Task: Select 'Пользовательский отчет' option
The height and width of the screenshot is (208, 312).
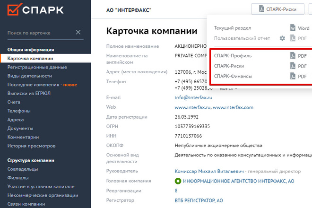Action: [242, 38]
